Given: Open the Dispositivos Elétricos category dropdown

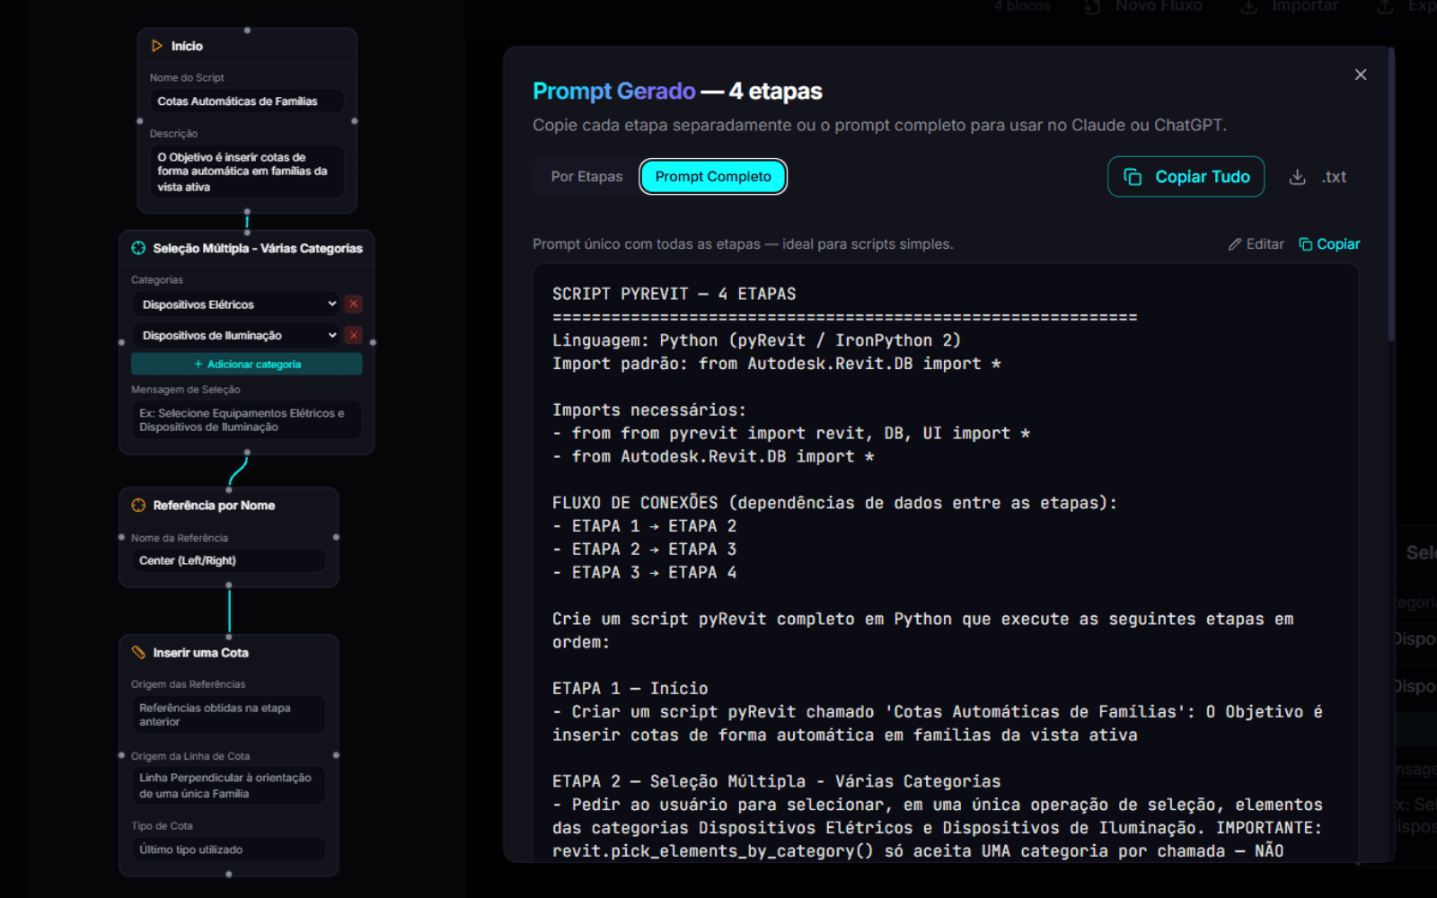Looking at the screenshot, I should (x=236, y=304).
